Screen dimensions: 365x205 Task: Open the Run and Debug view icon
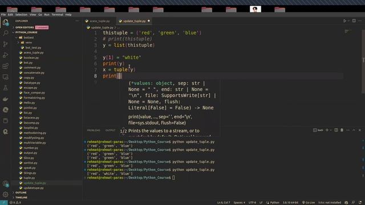pos(5,55)
